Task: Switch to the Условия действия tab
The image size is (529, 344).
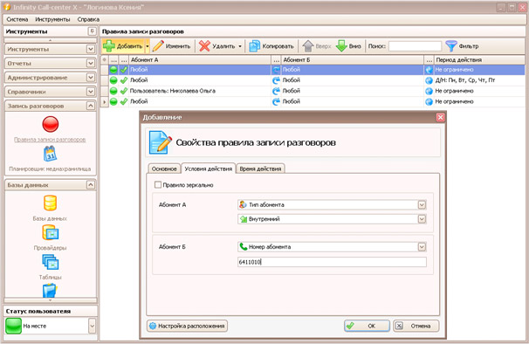Action: coord(208,169)
